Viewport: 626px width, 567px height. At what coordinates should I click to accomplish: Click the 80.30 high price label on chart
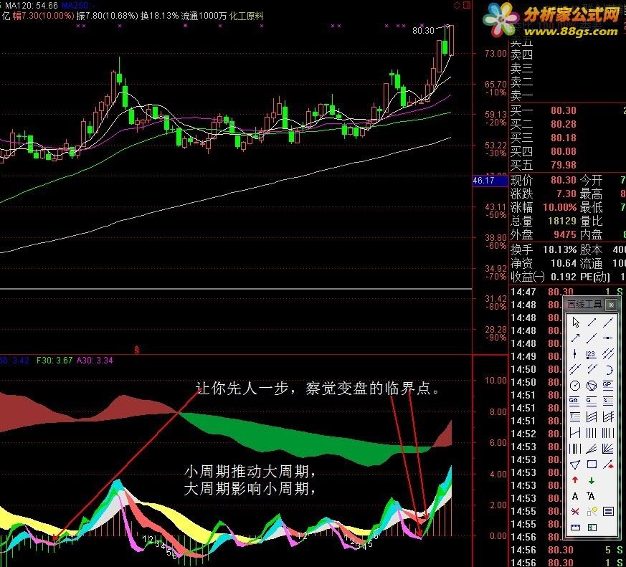(423, 30)
